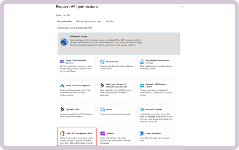Click 'Create and manage notes, lists' description
The width and height of the screenshot is (239, 150).
[115, 140]
